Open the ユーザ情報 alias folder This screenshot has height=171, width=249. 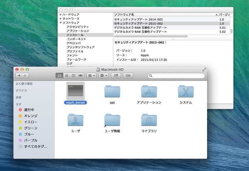point(112,120)
